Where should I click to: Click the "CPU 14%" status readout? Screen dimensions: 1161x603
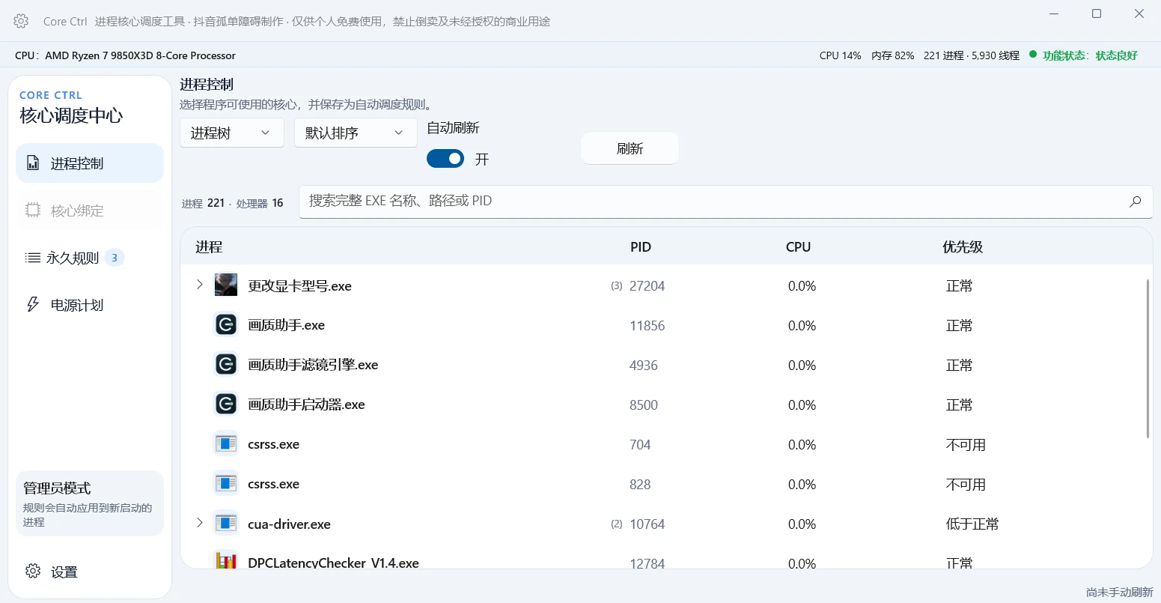[x=841, y=55]
